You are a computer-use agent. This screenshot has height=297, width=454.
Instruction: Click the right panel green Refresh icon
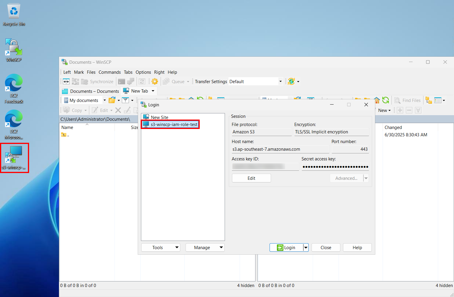click(x=386, y=100)
